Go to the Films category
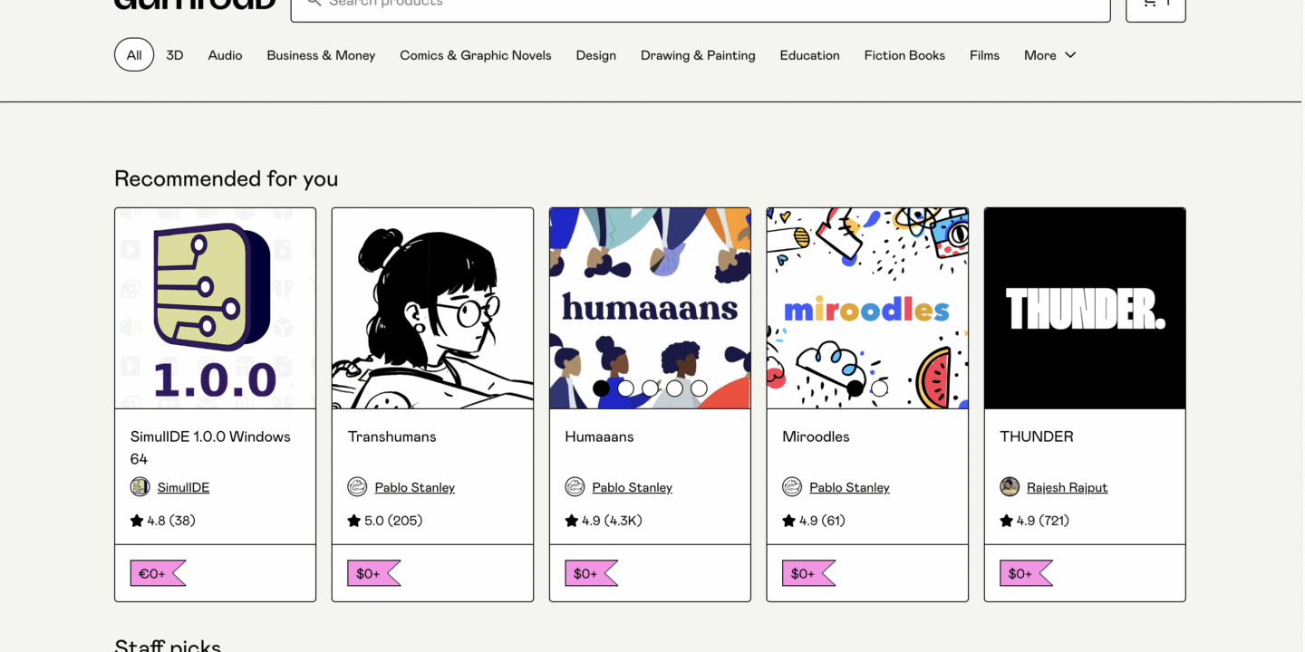The width and height of the screenshot is (1305, 652). (984, 55)
